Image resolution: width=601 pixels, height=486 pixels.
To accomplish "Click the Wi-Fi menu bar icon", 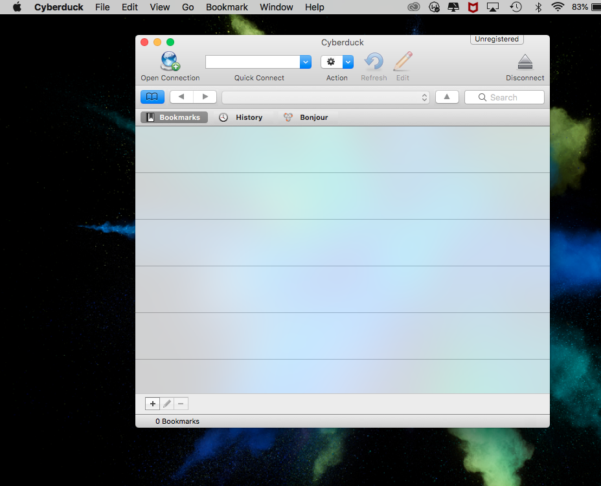I will (558, 7).
